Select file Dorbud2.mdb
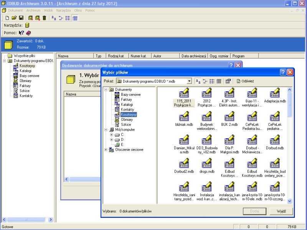The height and width of the screenshot is (230, 307). (x=184, y=166)
